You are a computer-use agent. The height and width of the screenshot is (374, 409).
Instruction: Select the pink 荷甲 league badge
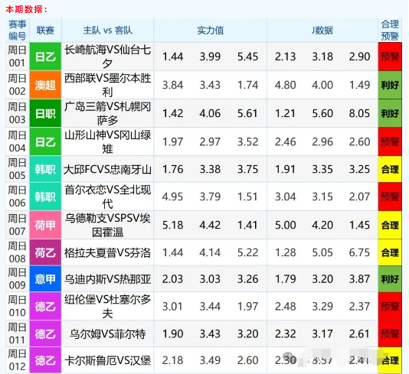[45, 225]
